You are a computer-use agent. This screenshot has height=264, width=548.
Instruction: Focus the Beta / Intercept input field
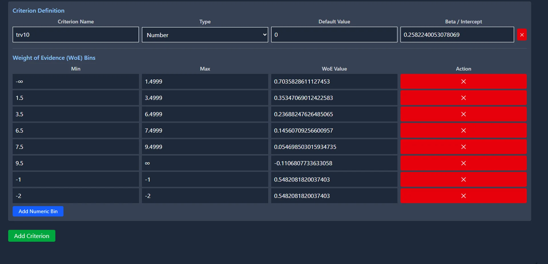pos(457,35)
